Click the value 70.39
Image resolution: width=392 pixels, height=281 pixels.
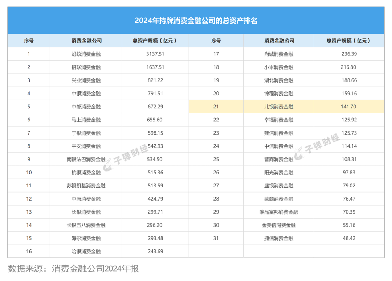(349, 212)
